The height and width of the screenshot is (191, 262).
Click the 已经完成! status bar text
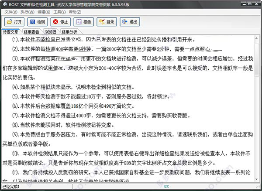click(x=11, y=186)
